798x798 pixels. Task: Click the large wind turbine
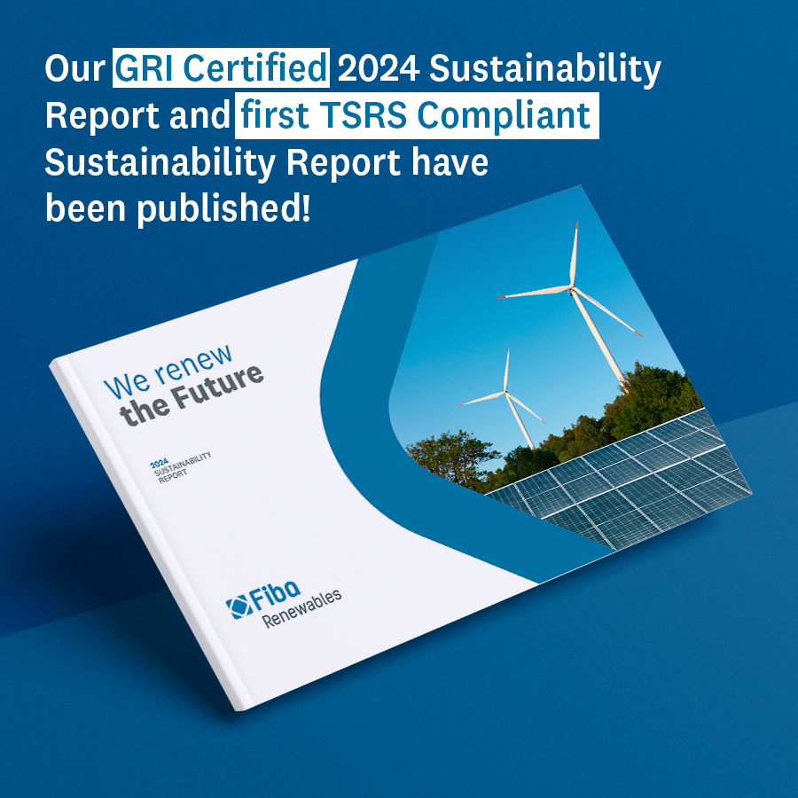coord(573,286)
